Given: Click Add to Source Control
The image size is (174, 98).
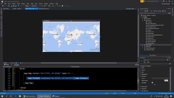Looking at the screenshot, I should click(166, 93).
